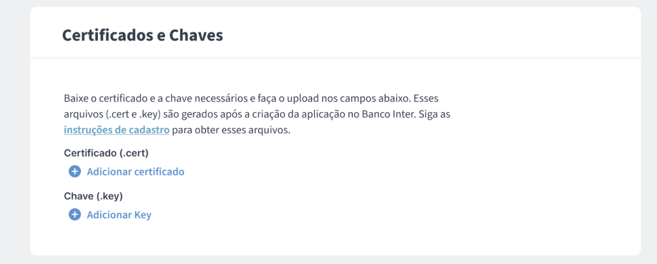Choose the Adicionar Key upload link
Viewport: 657px width, 264px height.
pyautogui.click(x=119, y=215)
